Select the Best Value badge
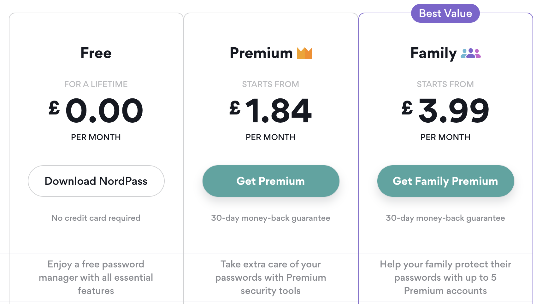The width and height of the screenshot is (542, 304). pos(445,13)
